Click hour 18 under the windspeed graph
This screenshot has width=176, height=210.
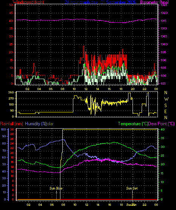point(121,89)
